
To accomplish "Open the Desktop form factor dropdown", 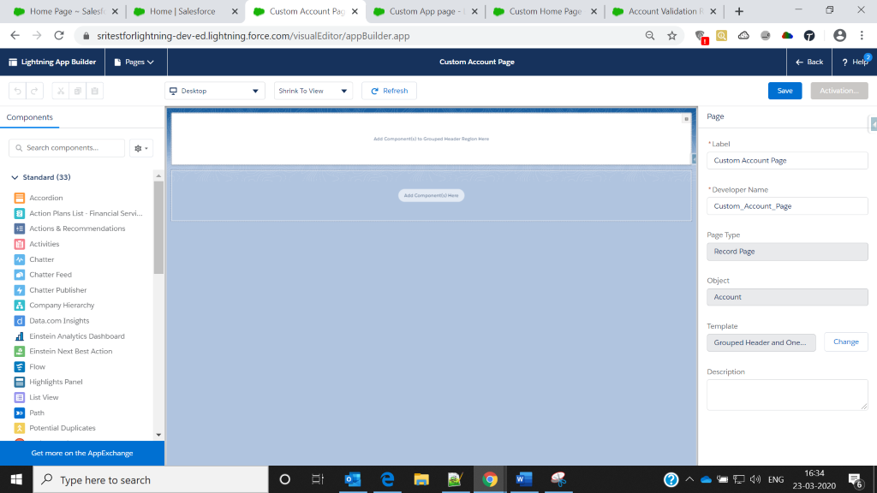I will coord(215,91).
